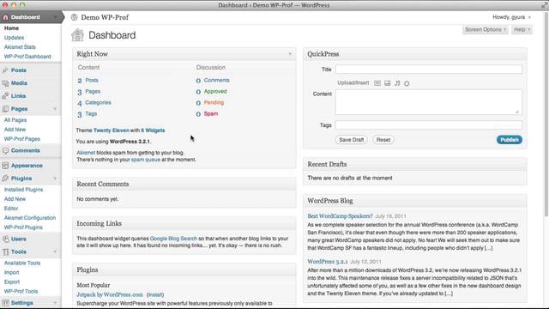Click the Add Image upload icon in QuickPress

tap(377, 83)
